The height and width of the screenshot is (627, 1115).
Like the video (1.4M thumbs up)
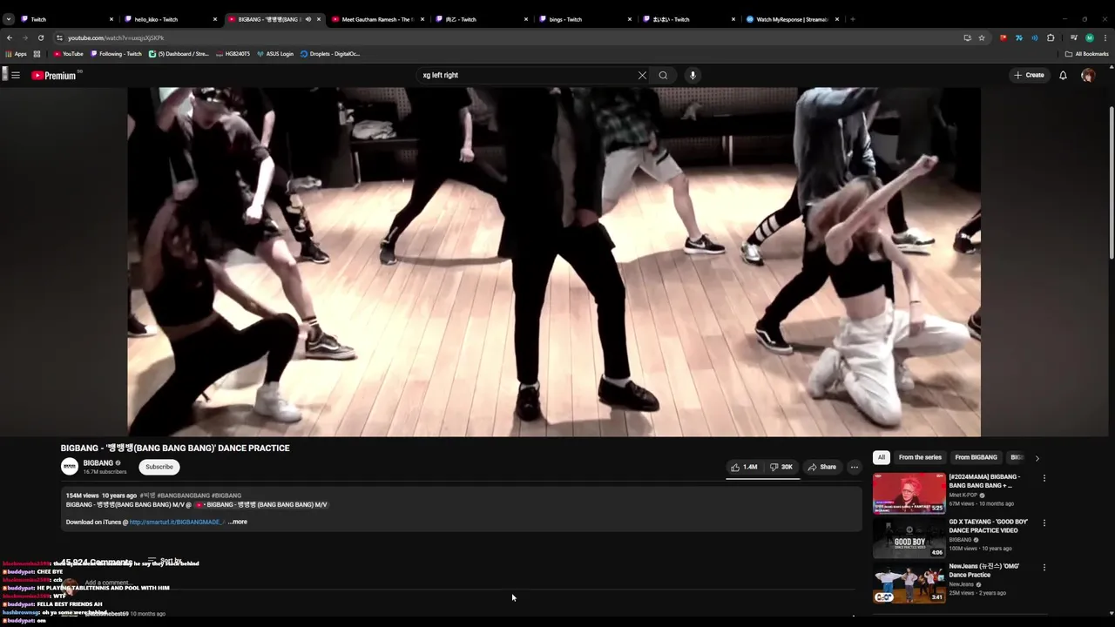click(x=744, y=467)
